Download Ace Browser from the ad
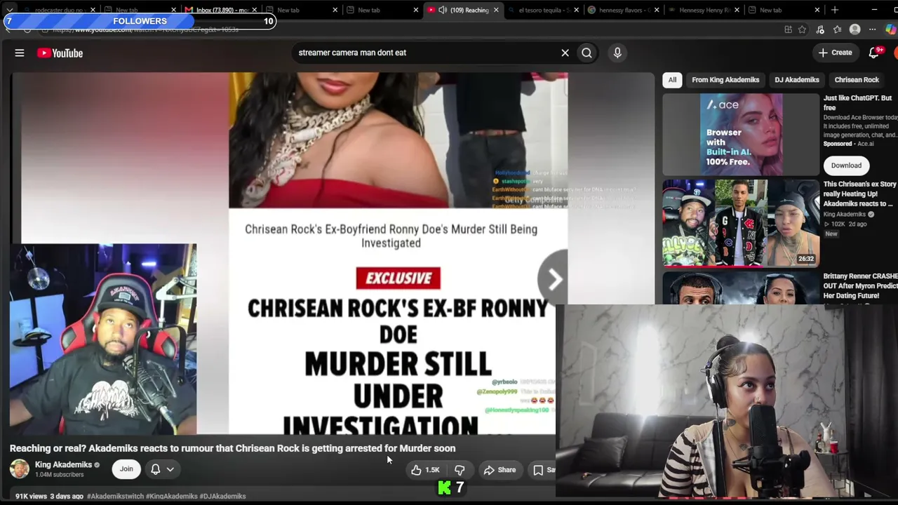Screen dimensions: 898x505 point(846,166)
